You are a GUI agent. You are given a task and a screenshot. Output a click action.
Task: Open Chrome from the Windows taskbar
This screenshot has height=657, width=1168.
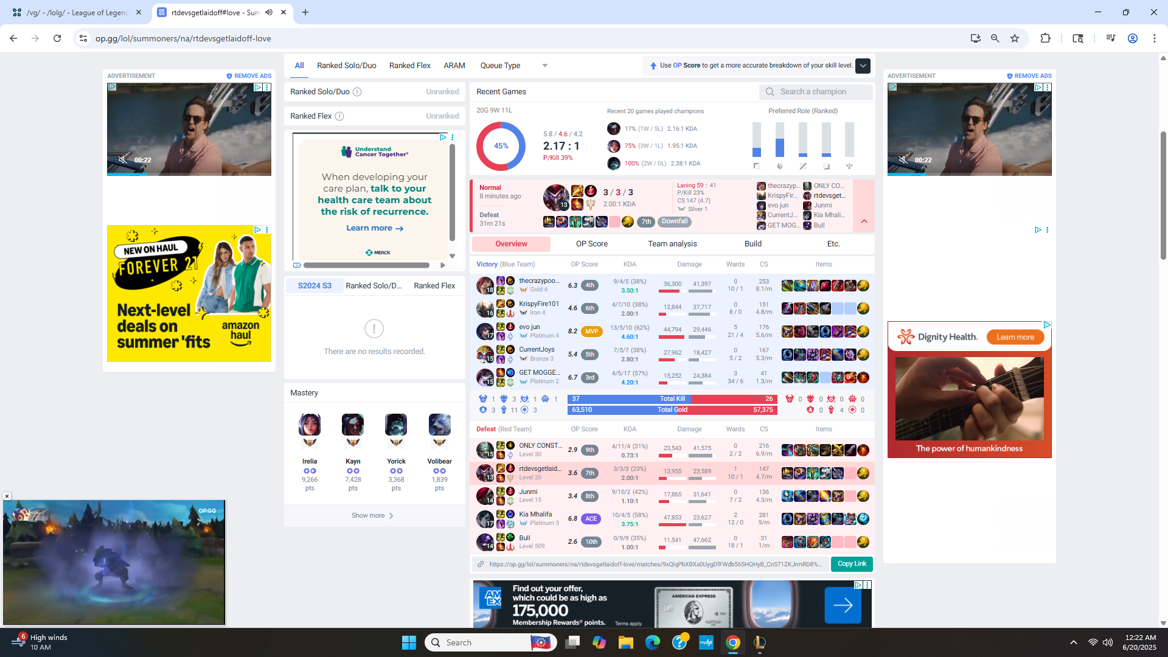[x=733, y=642]
